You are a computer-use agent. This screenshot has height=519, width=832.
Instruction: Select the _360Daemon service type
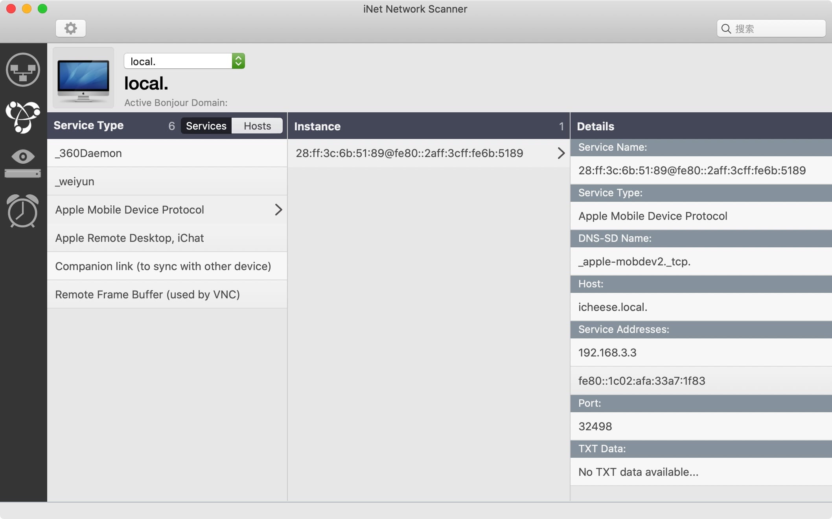pos(88,153)
